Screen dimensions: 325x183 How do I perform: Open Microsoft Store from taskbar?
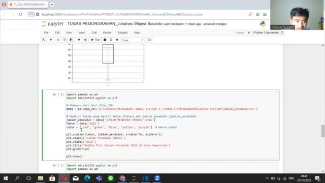point(52,178)
